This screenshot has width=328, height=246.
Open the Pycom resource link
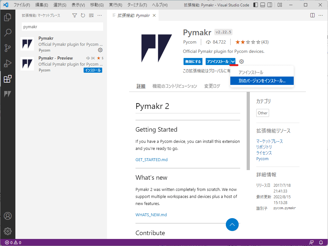click(x=262, y=159)
